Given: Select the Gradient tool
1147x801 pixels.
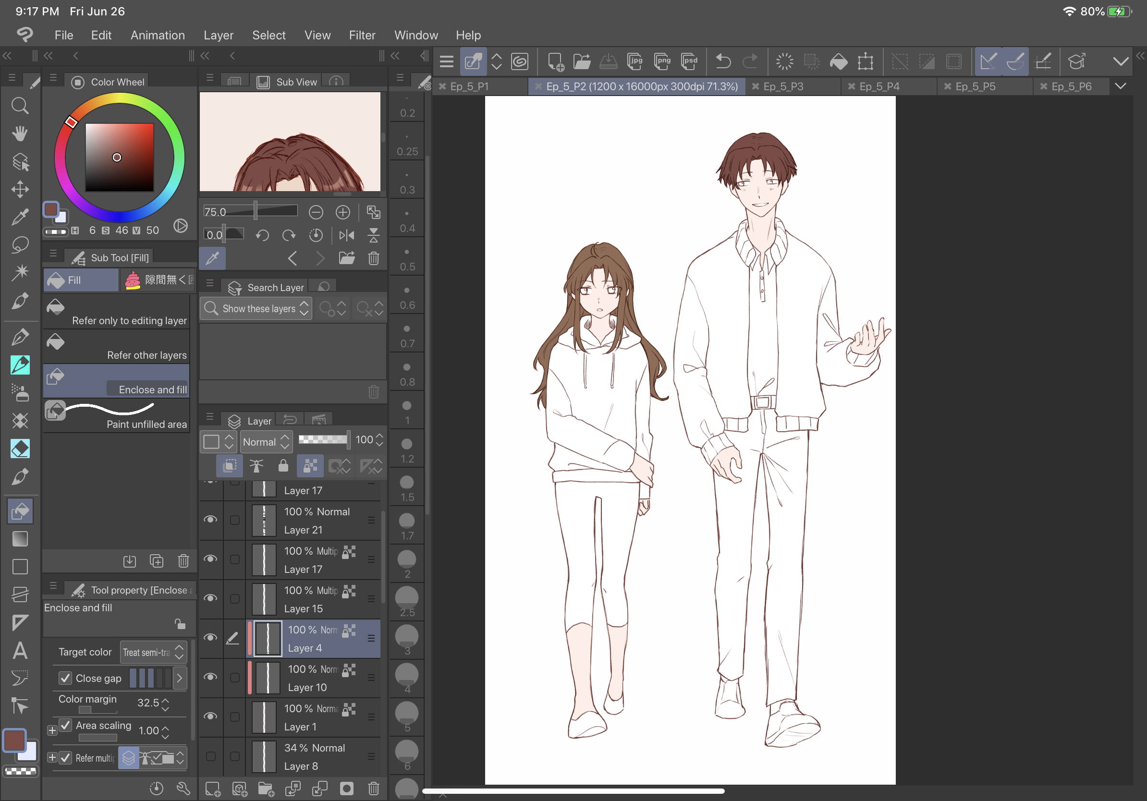Looking at the screenshot, I should [x=20, y=539].
